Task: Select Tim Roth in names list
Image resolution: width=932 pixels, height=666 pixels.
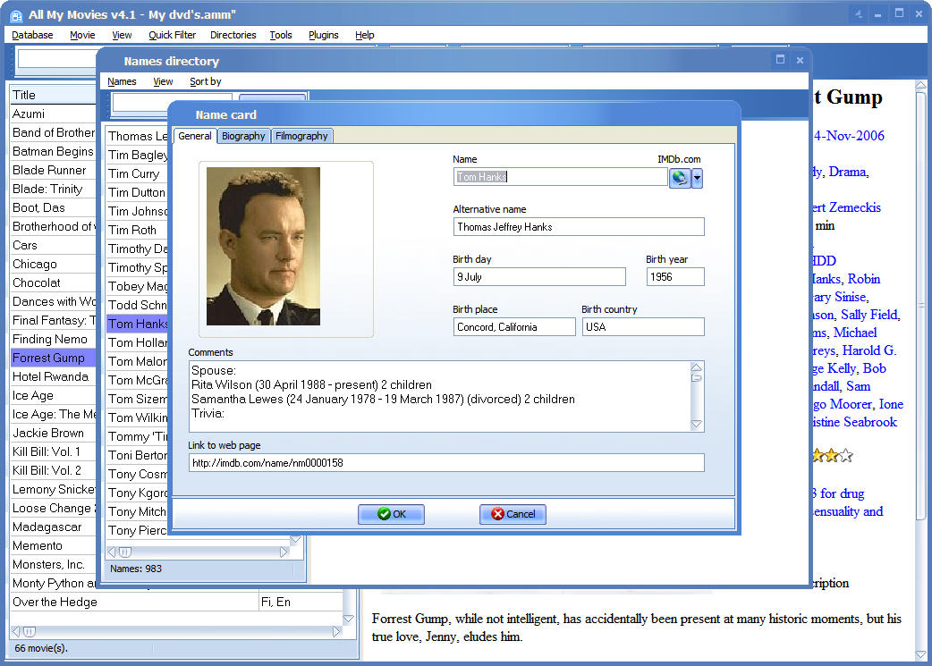Action: tap(138, 230)
